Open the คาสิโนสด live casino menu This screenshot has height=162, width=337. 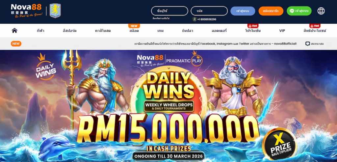(103, 31)
